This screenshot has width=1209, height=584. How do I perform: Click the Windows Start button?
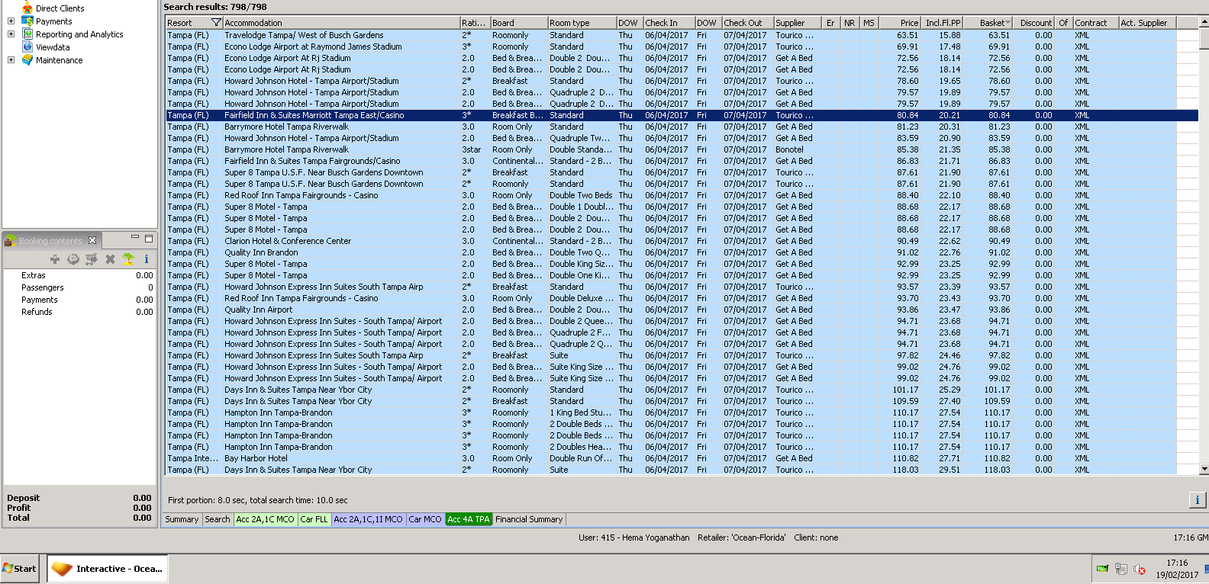pyautogui.click(x=20, y=569)
